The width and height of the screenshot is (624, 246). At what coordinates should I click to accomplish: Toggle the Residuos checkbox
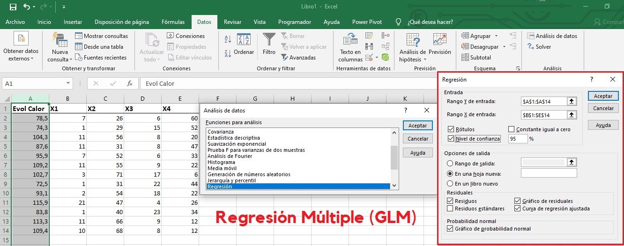[x=450, y=201]
